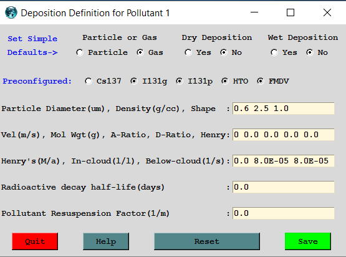Click the Pollutant Resuspension Factor field

pyautogui.click(x=283, y=213)
